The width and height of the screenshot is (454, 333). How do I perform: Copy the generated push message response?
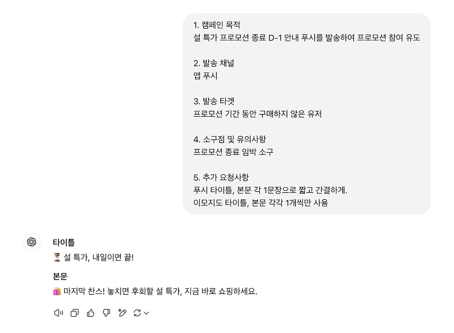coord(74,313)
